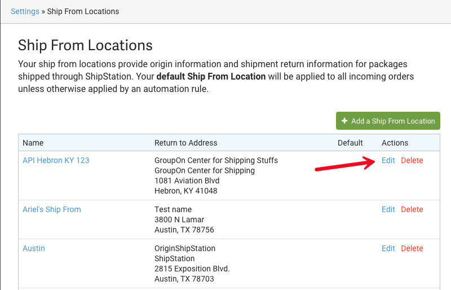
Task: Click the Ship From Locations breadcrumb text
Action: [x=83, y=11]
